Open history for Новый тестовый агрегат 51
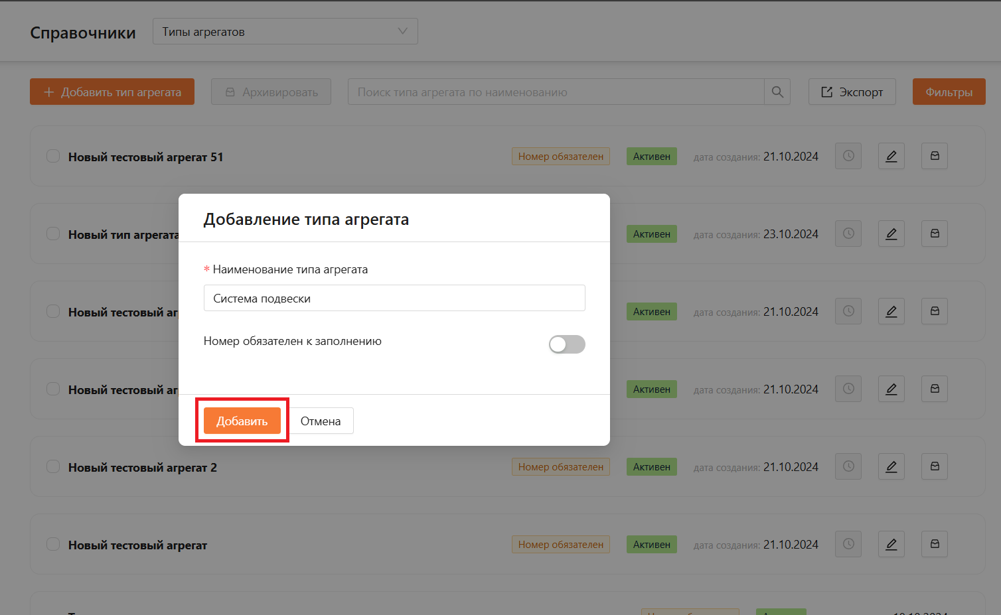1001x615 pixels. 848,156
